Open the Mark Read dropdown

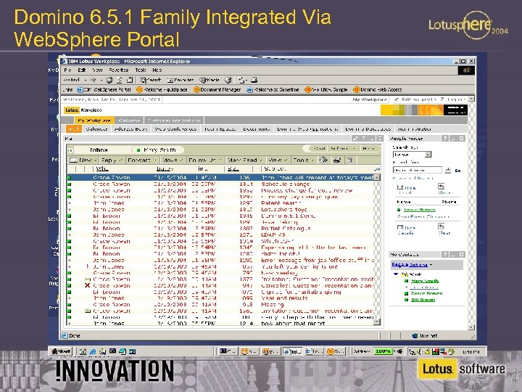(245, 160)
